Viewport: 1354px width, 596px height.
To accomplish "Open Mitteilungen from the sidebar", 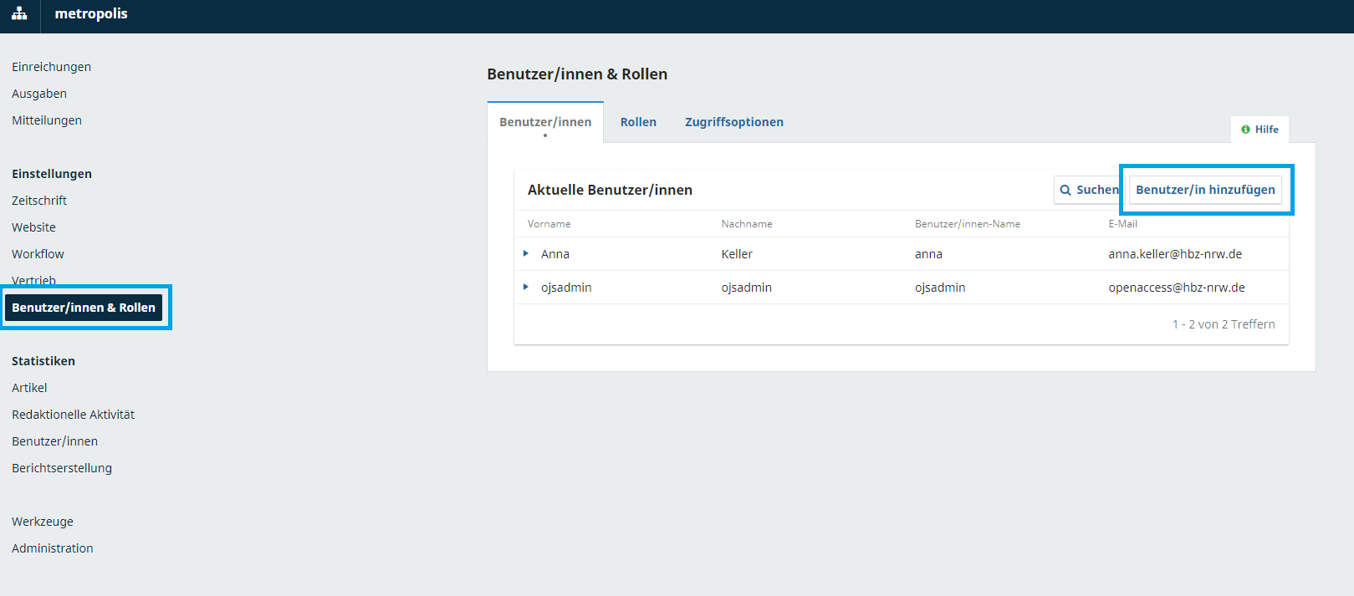I will pos(47,120).
